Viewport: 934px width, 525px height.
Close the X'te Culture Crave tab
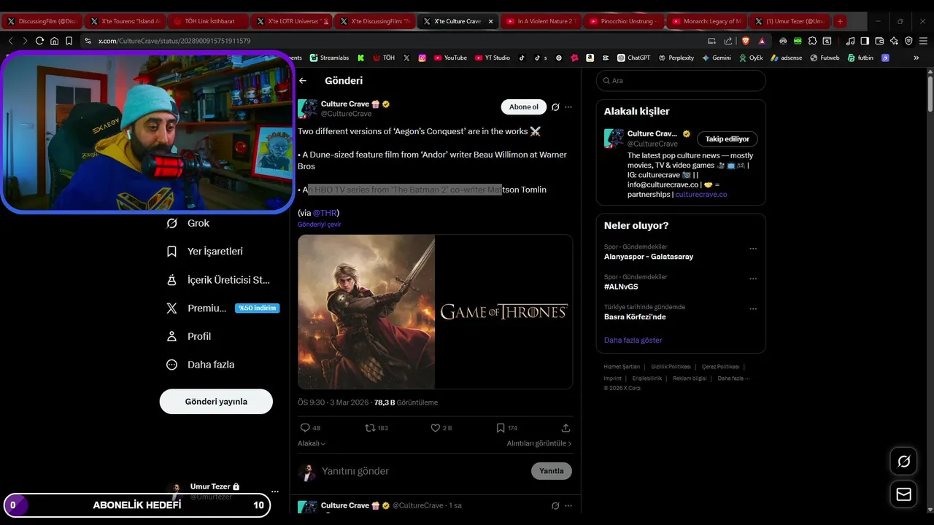pos(490,21)
